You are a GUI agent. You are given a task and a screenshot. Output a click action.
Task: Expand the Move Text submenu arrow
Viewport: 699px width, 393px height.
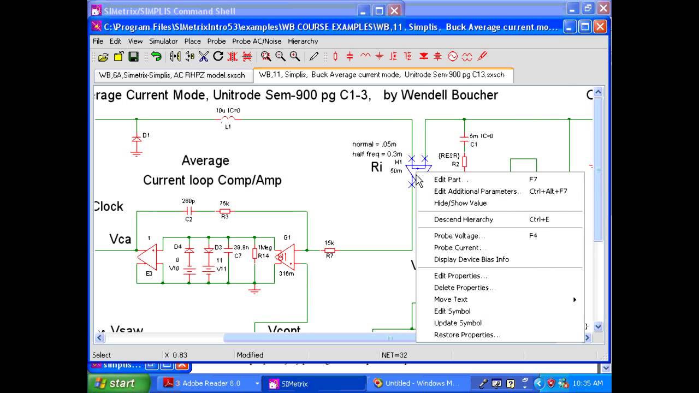tap(574, 300)
